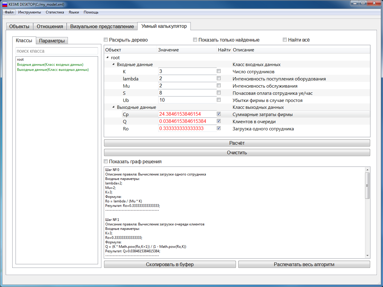Image resolution: width=383 pixels, height=287 pixels.
Task: Tick the Найти checkbox for lambda
Action: click(219, 78)
